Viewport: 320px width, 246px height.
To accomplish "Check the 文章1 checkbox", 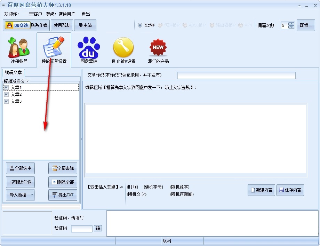I will (x=6, y=87).
